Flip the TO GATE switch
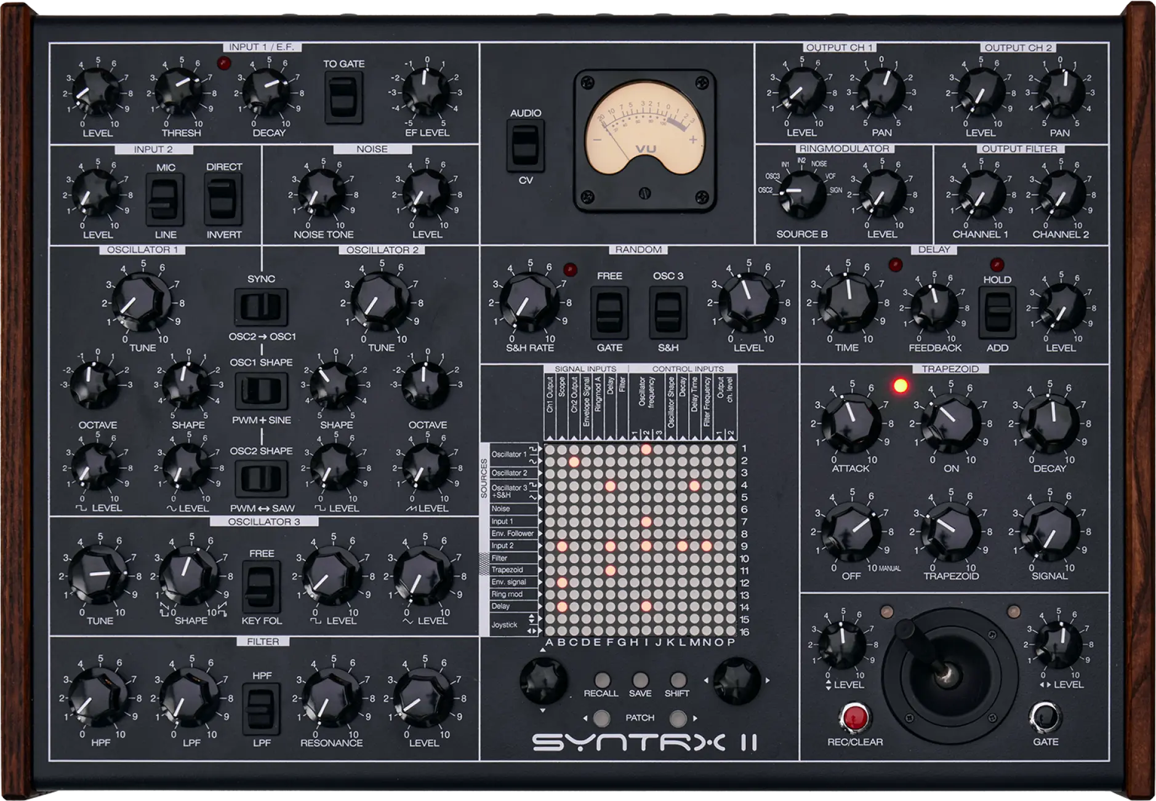 [343, 97]
